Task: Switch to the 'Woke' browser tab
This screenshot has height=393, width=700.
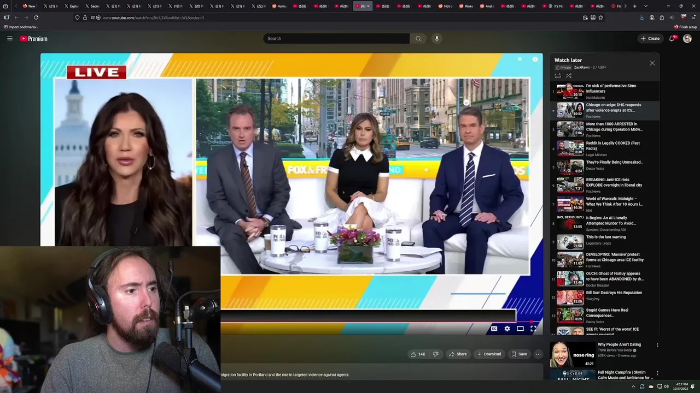Action: (x=466, y=6)
